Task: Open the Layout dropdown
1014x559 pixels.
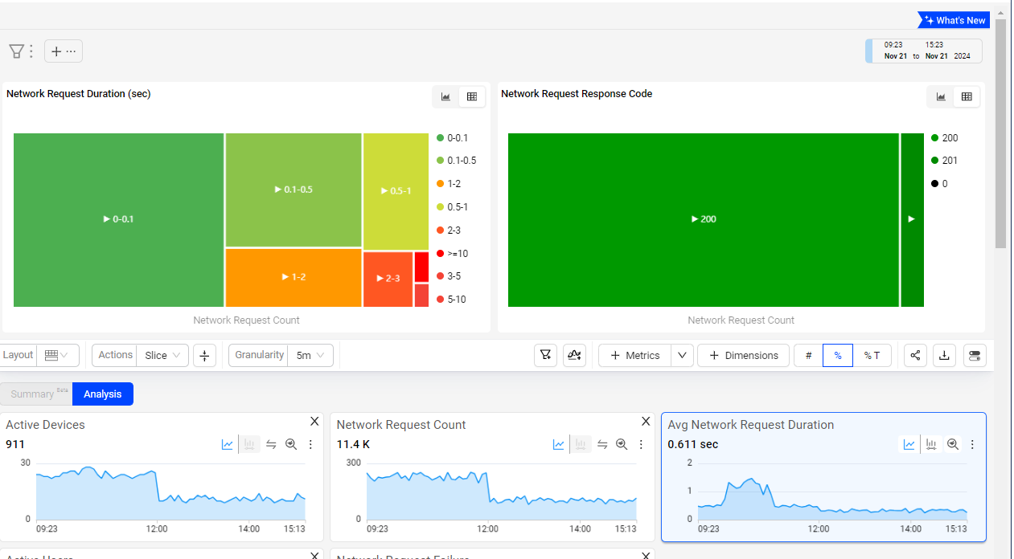Action: pyautogui.click(x=56, y=355)
